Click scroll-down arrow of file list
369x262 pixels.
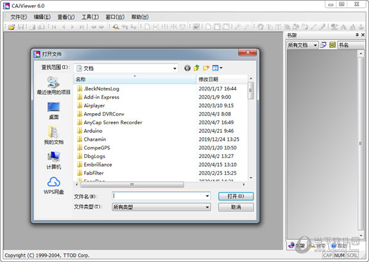click(251, 178)
